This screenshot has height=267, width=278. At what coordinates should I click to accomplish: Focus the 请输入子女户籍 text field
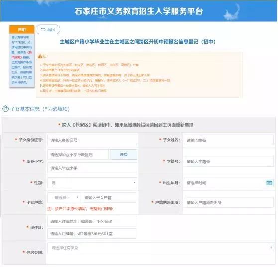click(x=109, y=197)
